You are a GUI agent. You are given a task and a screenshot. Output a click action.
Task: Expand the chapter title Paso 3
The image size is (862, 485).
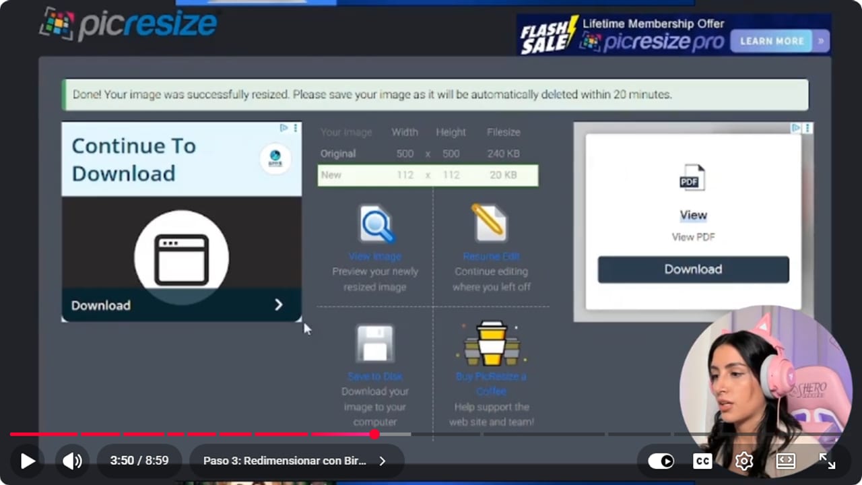296,461
